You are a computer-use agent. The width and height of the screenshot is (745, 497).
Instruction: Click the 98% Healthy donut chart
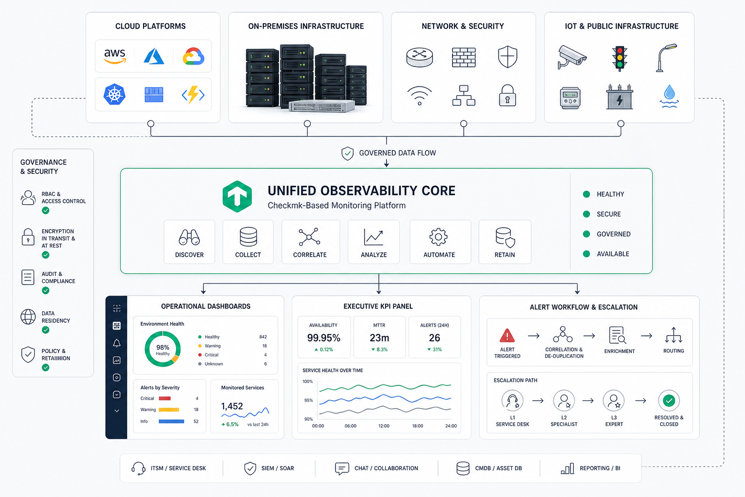[162, 349]
